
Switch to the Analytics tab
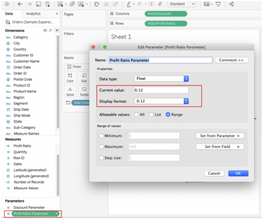[33, 14]
